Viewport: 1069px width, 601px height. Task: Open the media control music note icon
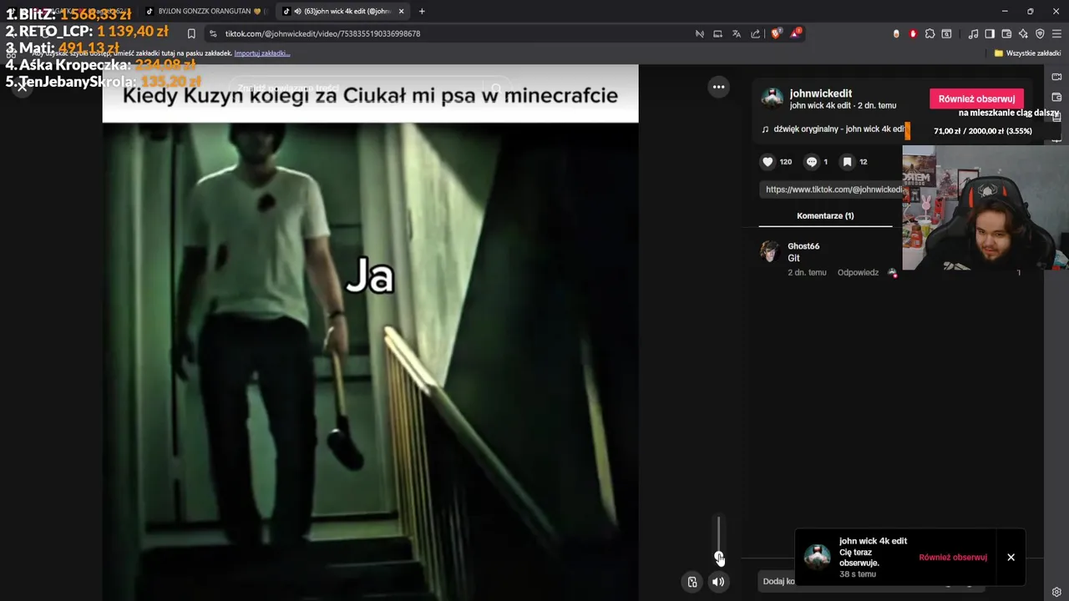973,33
